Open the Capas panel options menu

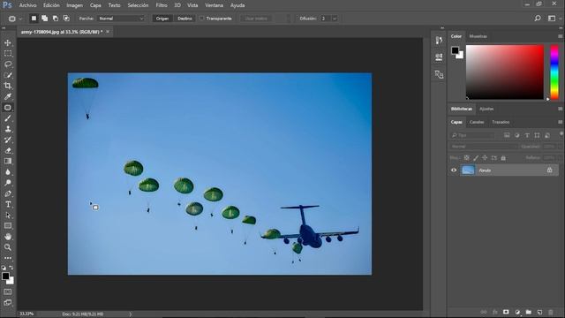[x=560, y=122]
